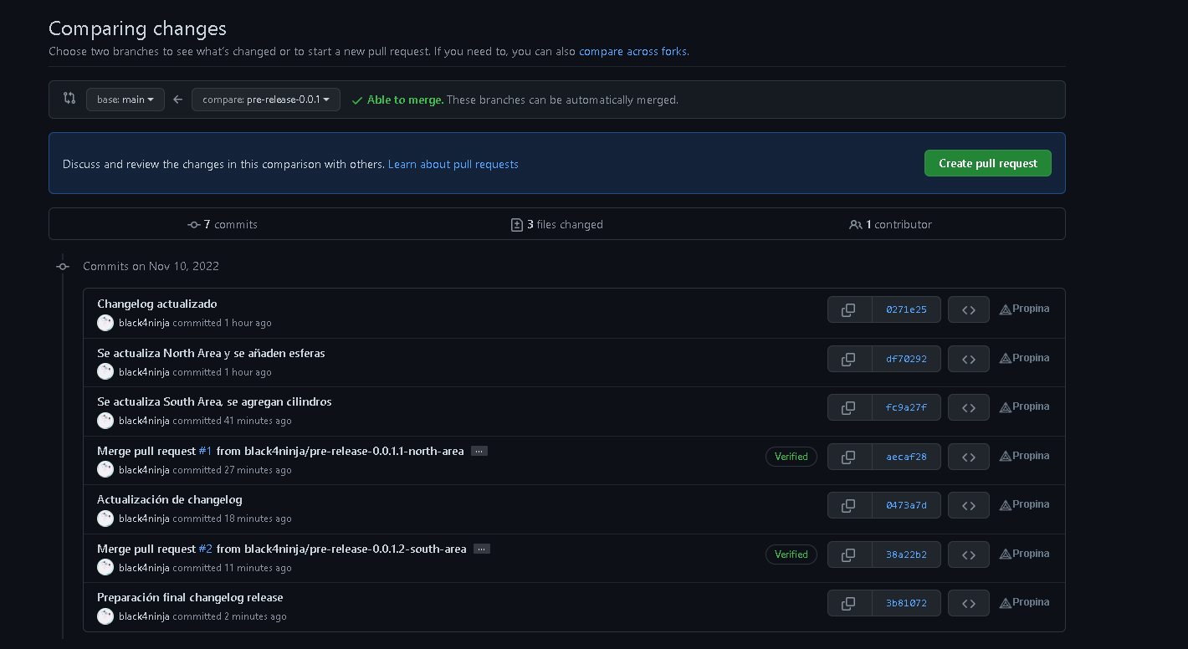This screenshot has width=1188, height=649.
Task: Show the 7 commits tab
Action: click(223, 224)
